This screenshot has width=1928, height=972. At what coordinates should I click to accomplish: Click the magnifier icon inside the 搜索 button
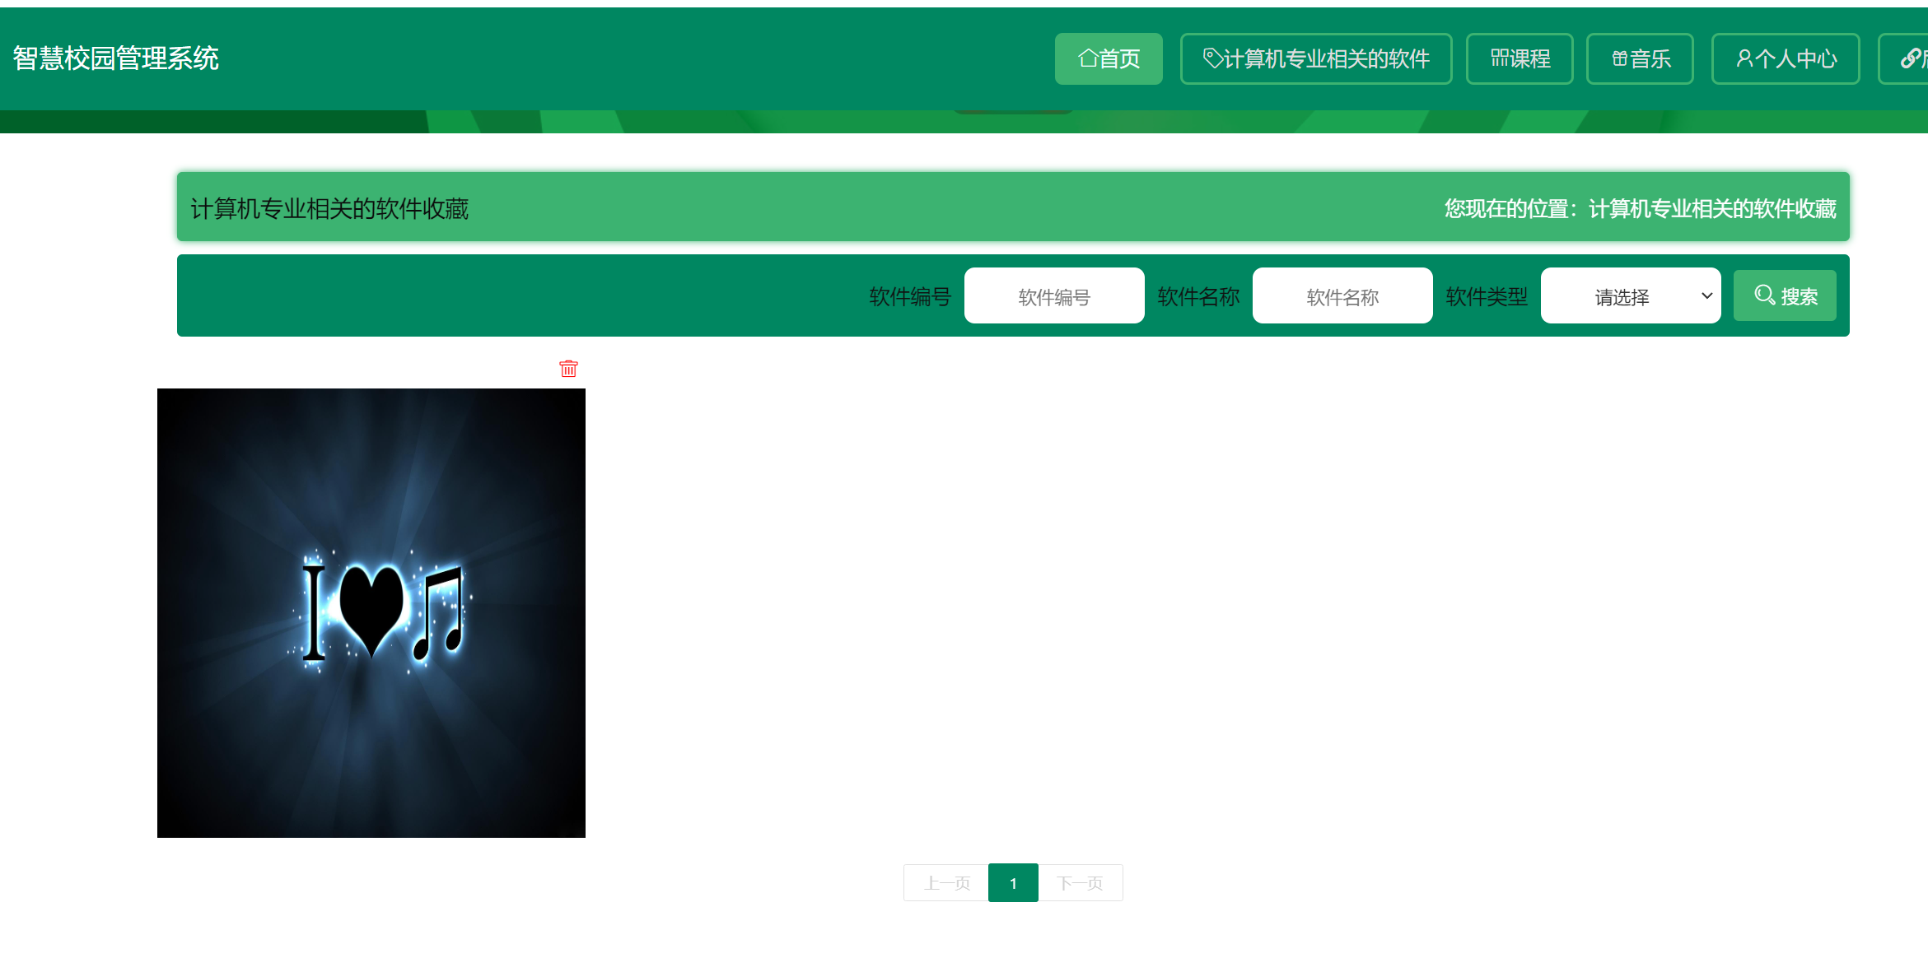click(x=1765, y=295)
